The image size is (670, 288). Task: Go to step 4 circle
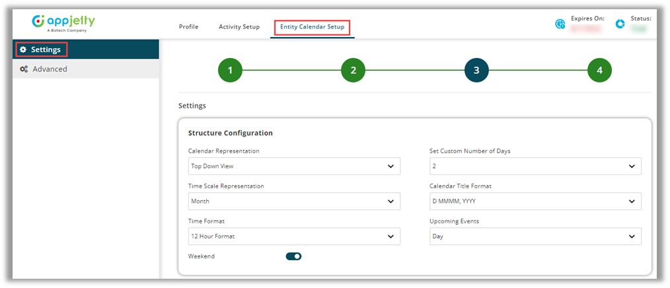coord(599,70)
